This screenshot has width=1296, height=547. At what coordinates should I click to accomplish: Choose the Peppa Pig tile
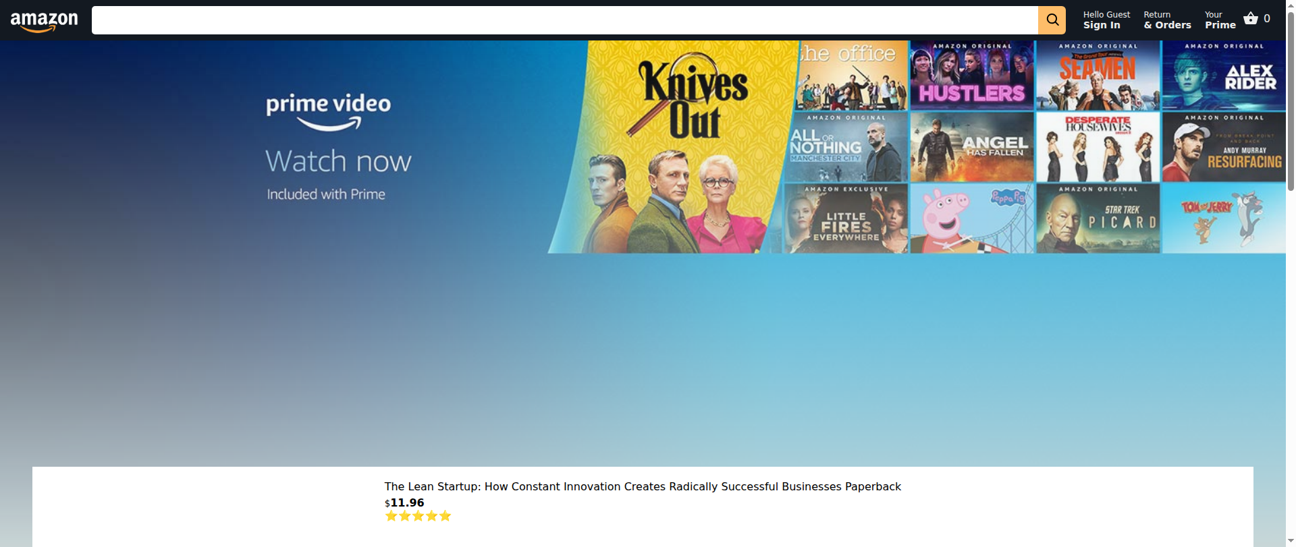(972, 219)
